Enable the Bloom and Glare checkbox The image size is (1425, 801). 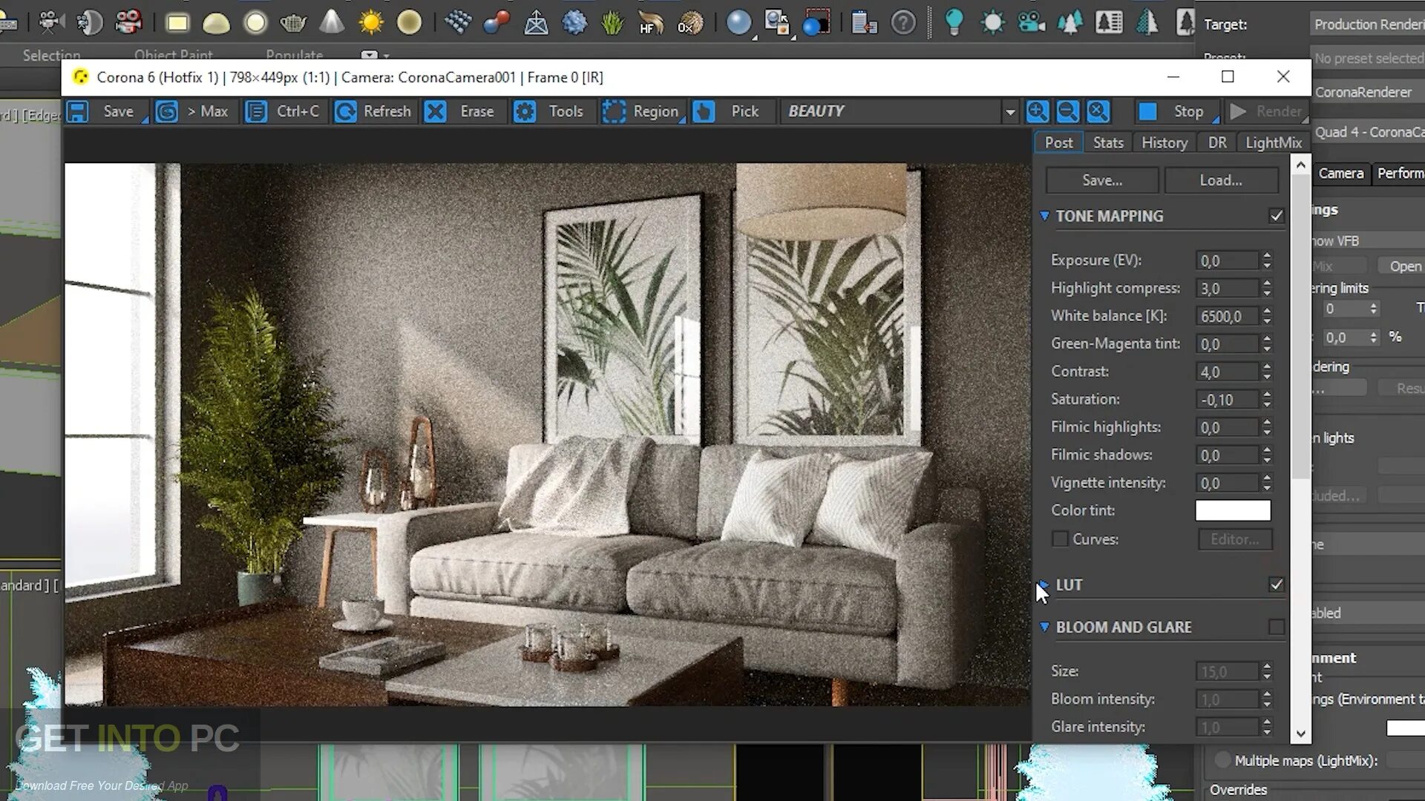tap(1276, 627)
